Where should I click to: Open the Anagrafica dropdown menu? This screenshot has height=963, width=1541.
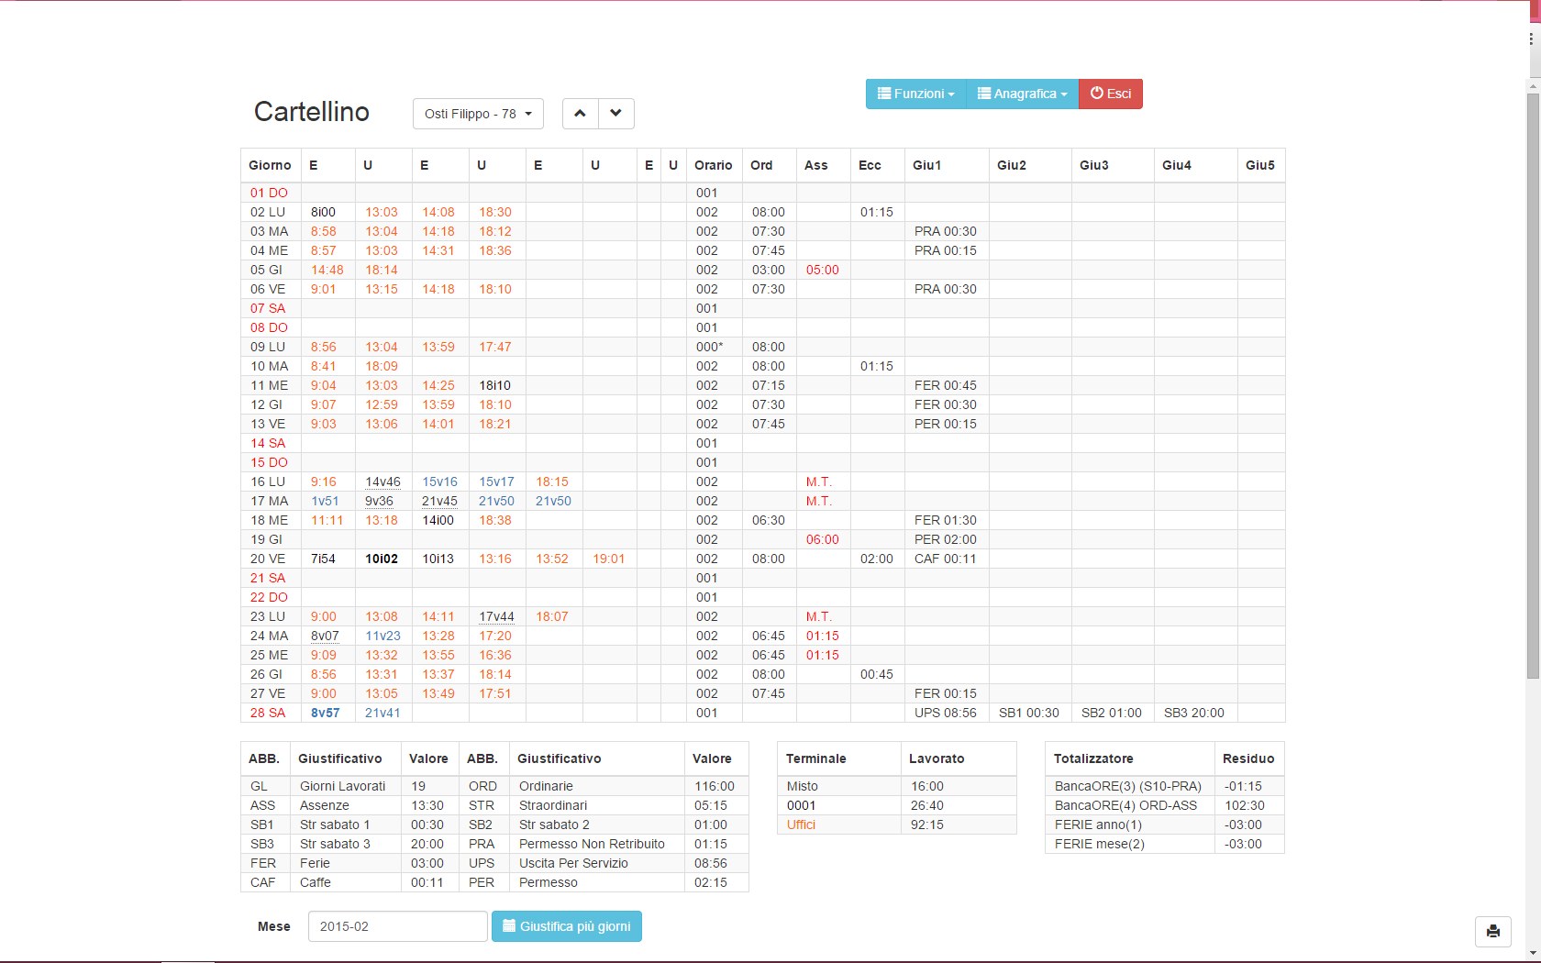pyautogui.click(x=1022, y=94)
